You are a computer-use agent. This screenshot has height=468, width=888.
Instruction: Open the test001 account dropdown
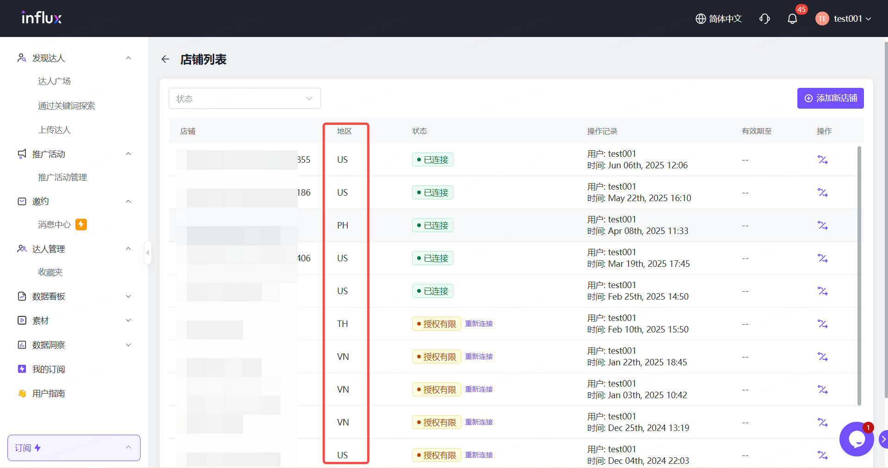coord(844,19)
